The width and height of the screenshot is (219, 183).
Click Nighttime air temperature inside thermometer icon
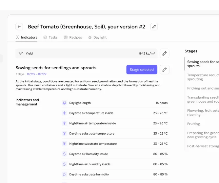64,123
